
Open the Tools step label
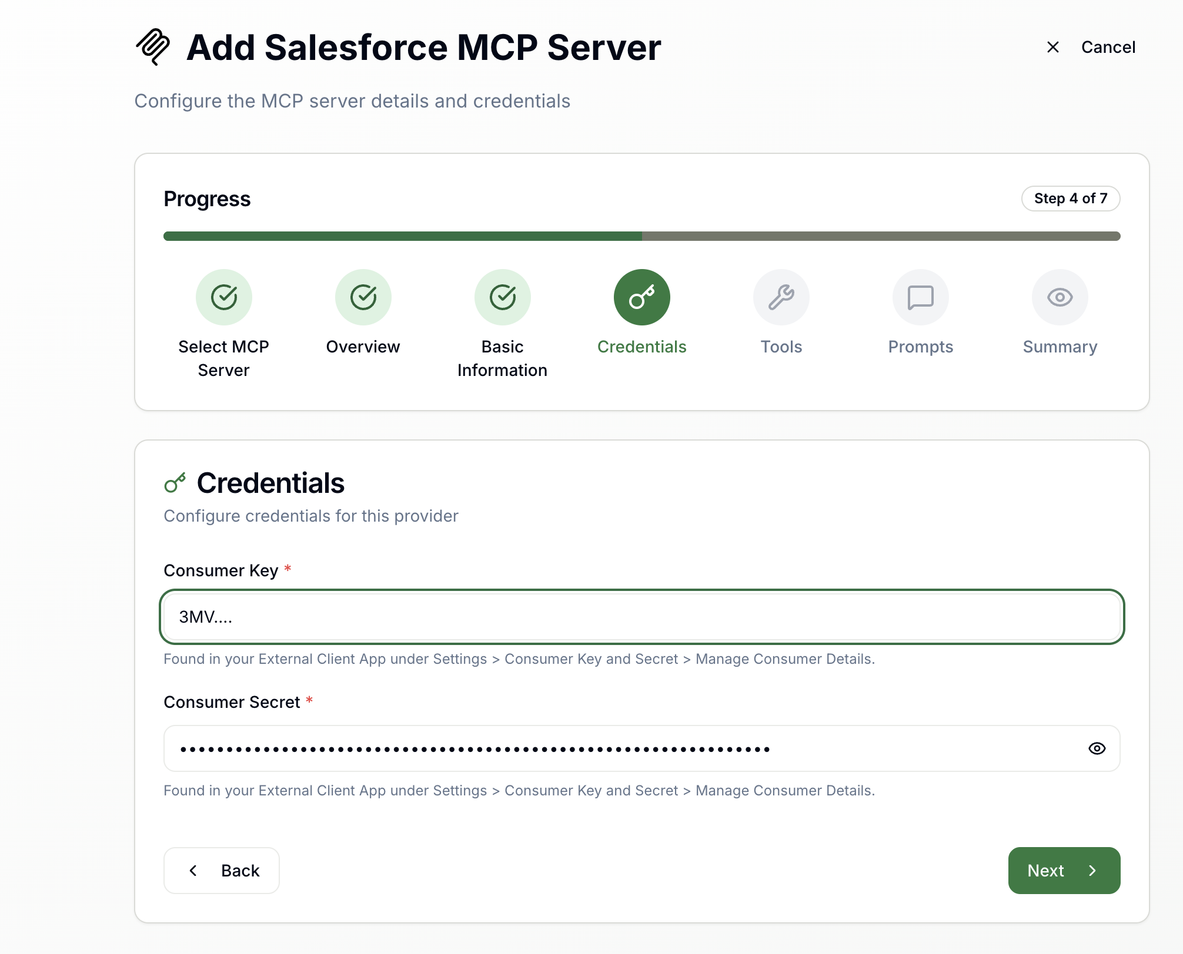[781, 347]
